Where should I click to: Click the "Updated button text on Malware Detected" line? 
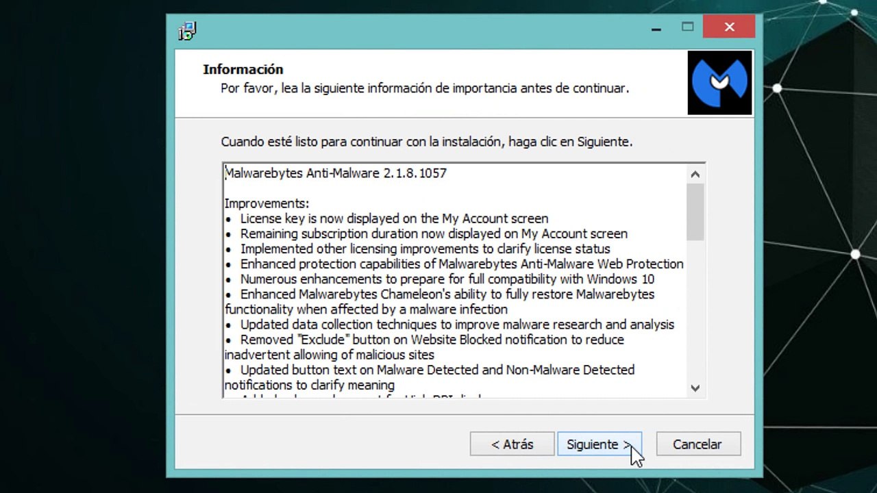tap(430, 377)
